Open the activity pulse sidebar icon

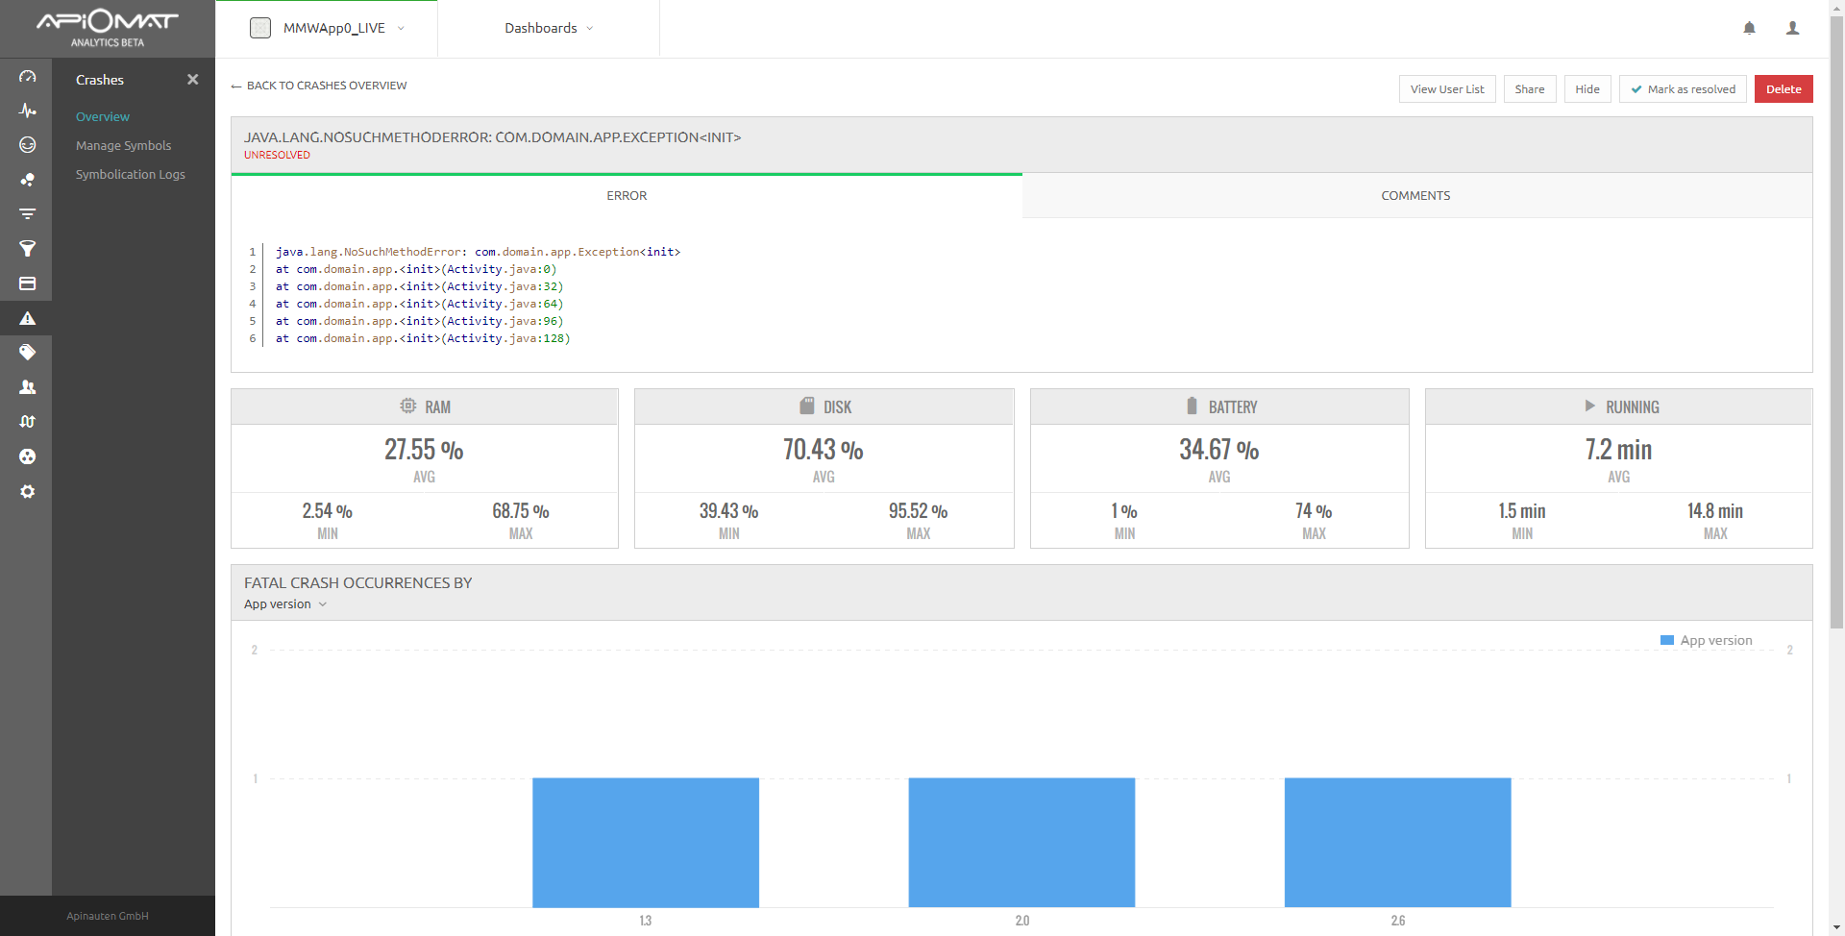point(27,111)
